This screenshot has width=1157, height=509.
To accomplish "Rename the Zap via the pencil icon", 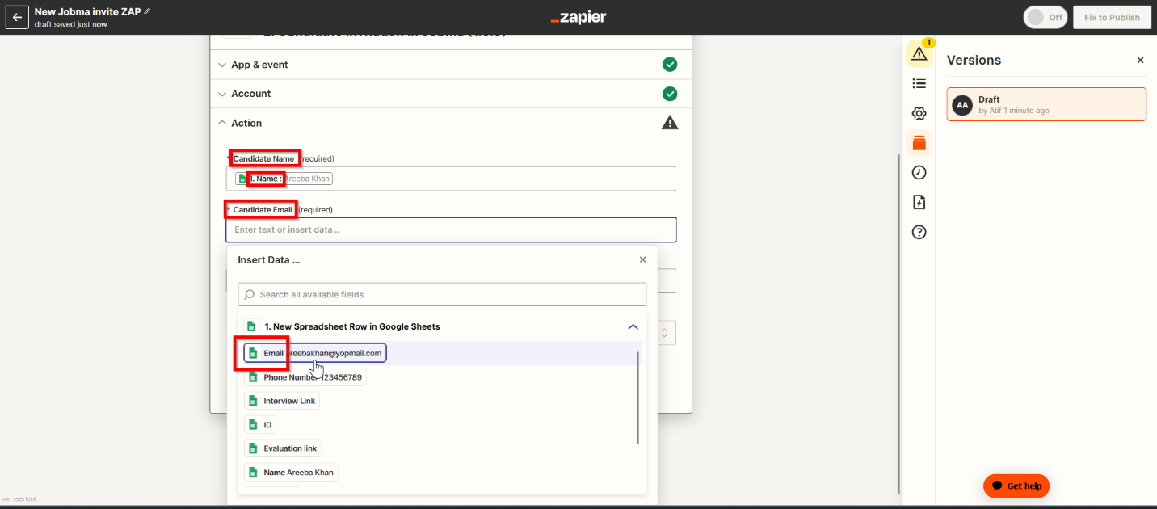I will (147, 11).
